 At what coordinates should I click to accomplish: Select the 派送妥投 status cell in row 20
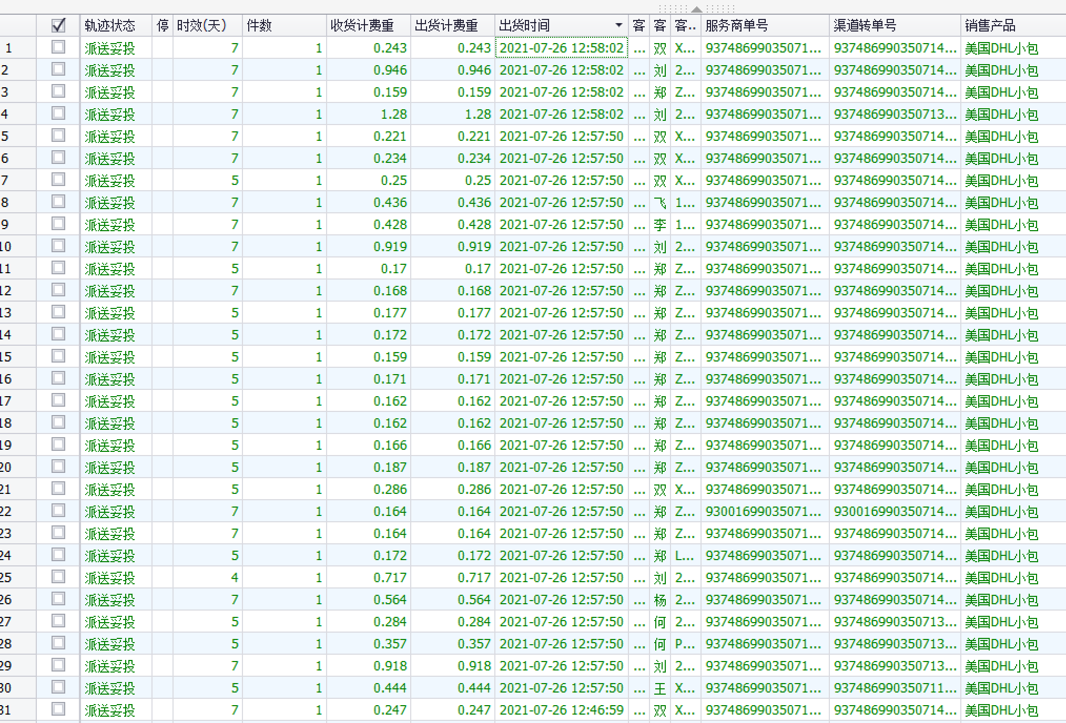click(116, 467)
